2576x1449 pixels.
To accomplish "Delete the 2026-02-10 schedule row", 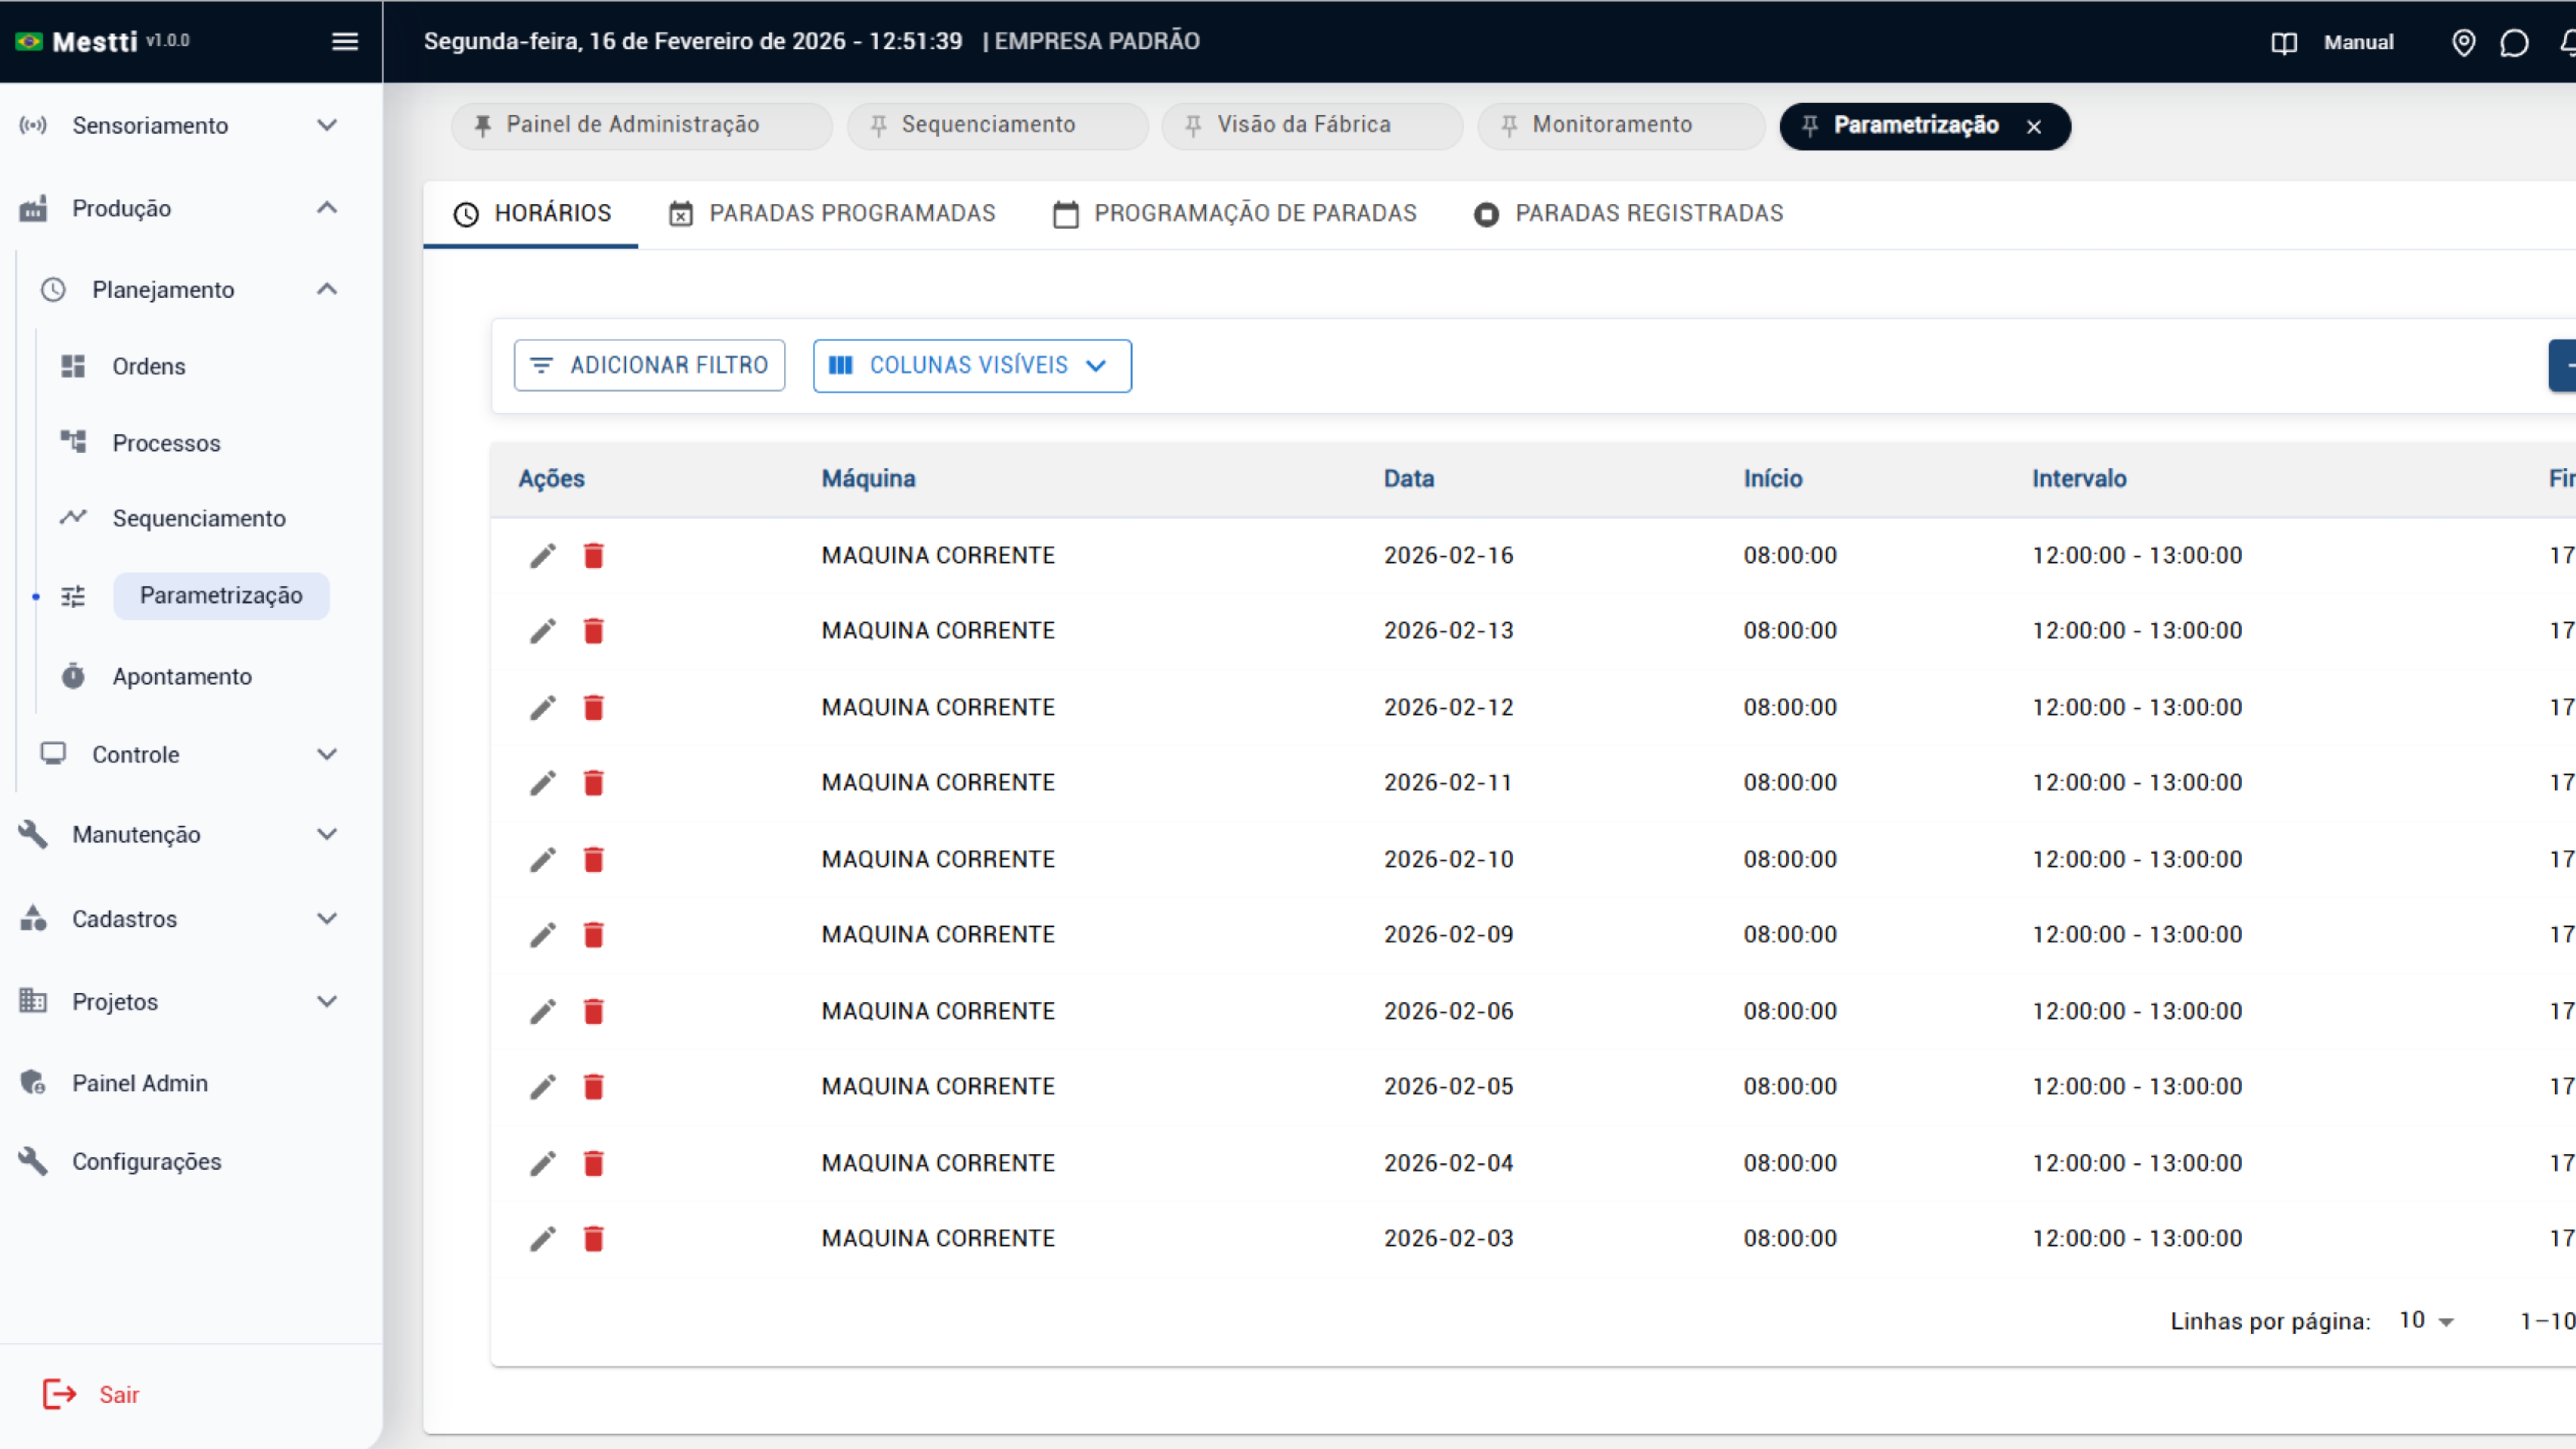I will 594,860.
